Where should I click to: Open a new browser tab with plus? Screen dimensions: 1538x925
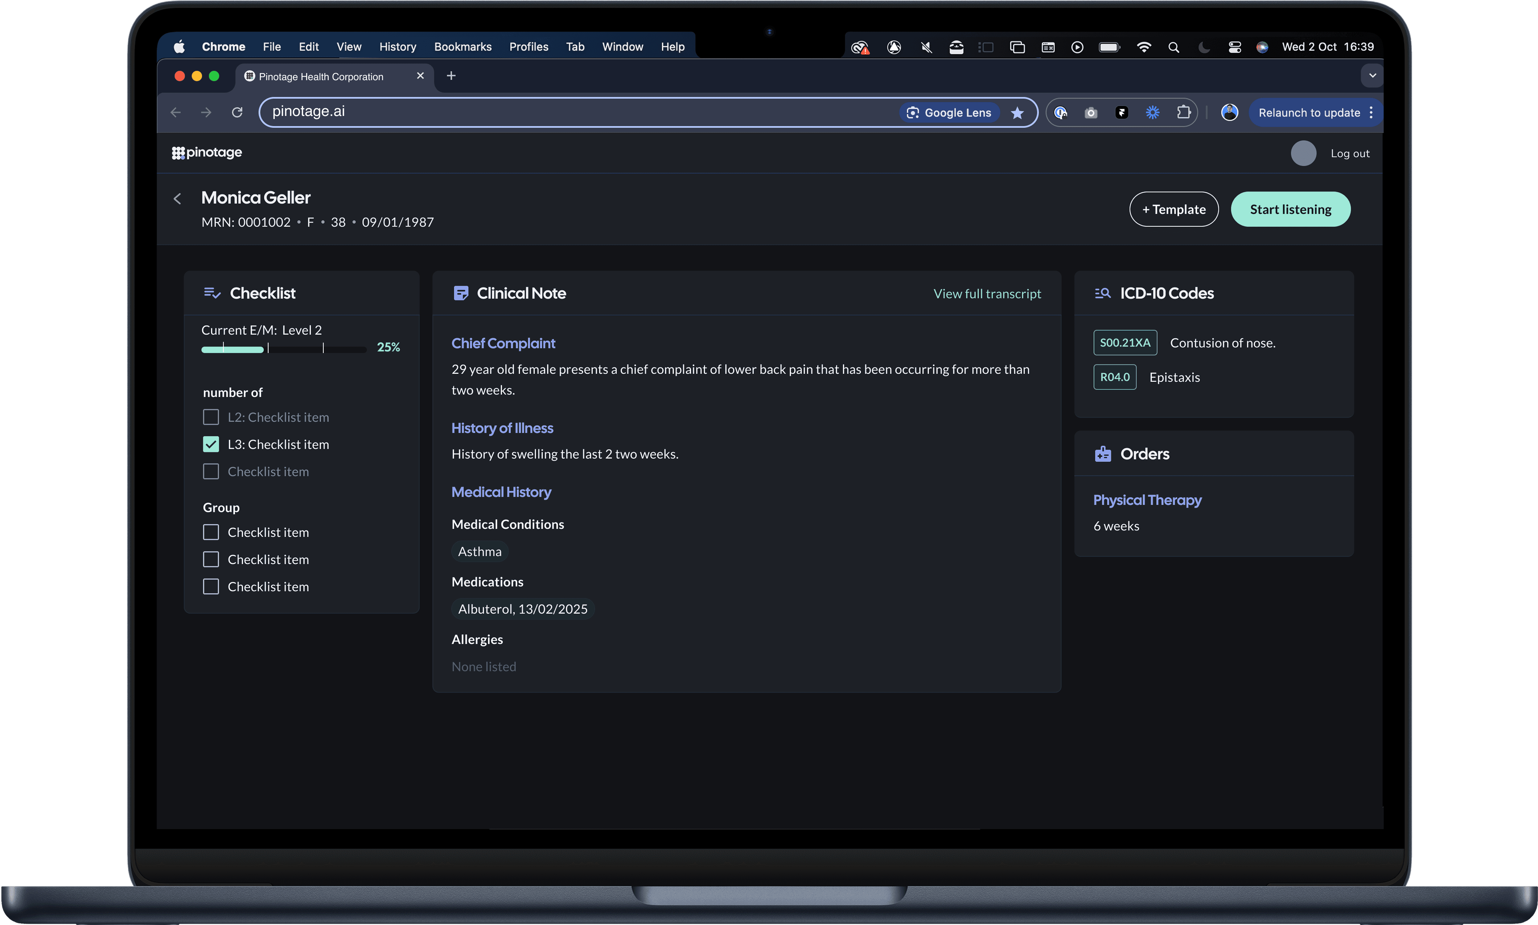click(451, 76)
